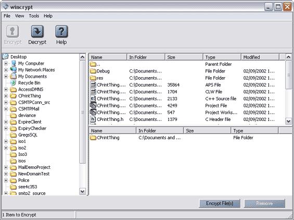
Task: Open the View menu
Action: click(19, 16)
